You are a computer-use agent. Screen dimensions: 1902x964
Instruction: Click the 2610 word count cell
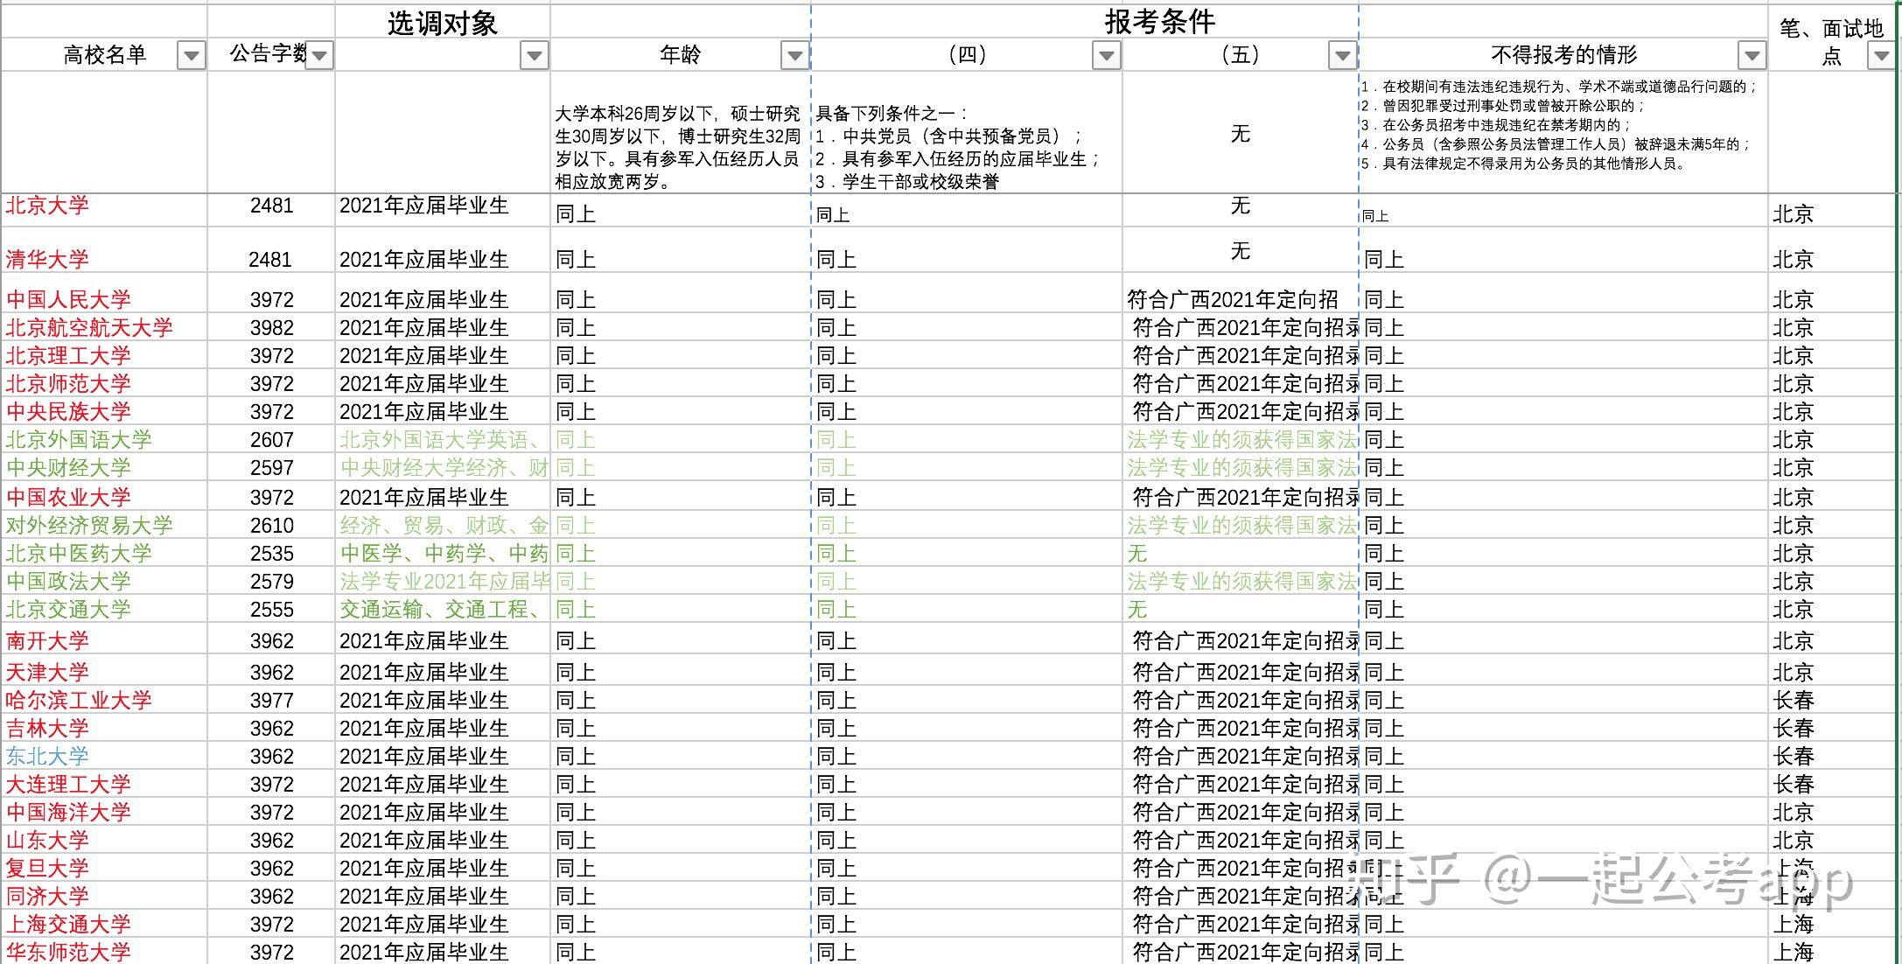pyautogui.click(x=271, y=525)
